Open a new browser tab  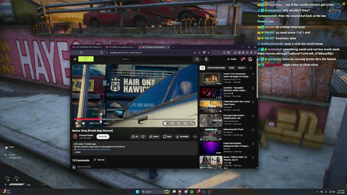(173, 47)
